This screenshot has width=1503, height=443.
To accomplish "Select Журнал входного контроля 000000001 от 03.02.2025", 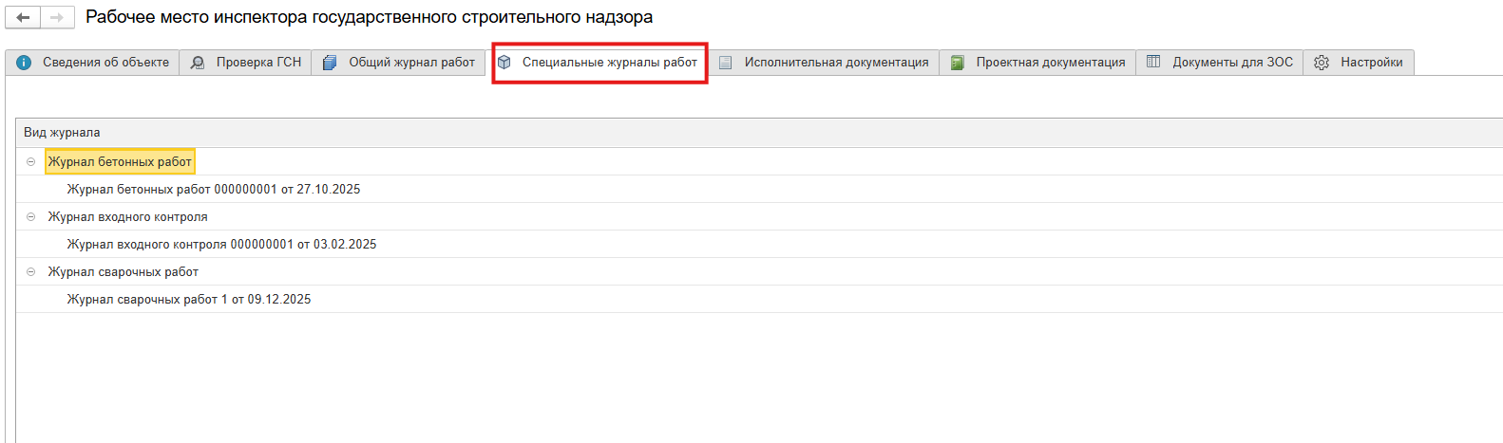I will (x=221, y=245).
